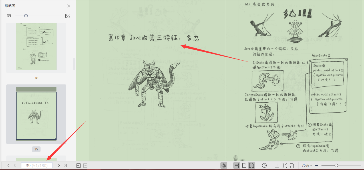This screenshot has width=364, height=170.
Task: Go to the first page
Action: [8, 165]
